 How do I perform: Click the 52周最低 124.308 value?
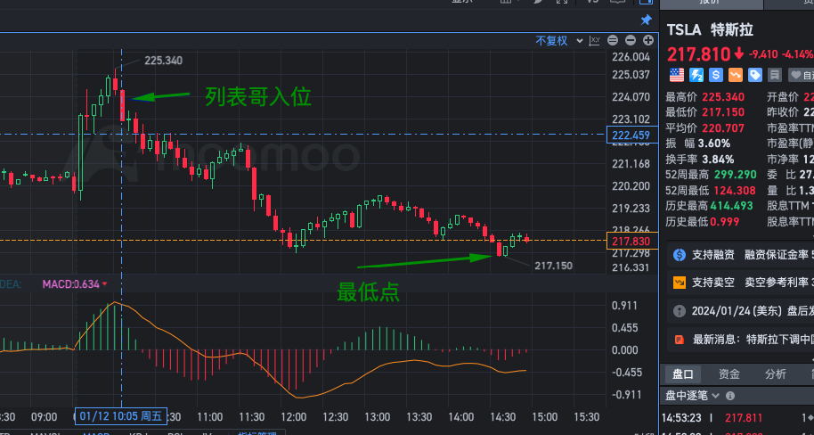pyautogui.click(x=735, y=190)
